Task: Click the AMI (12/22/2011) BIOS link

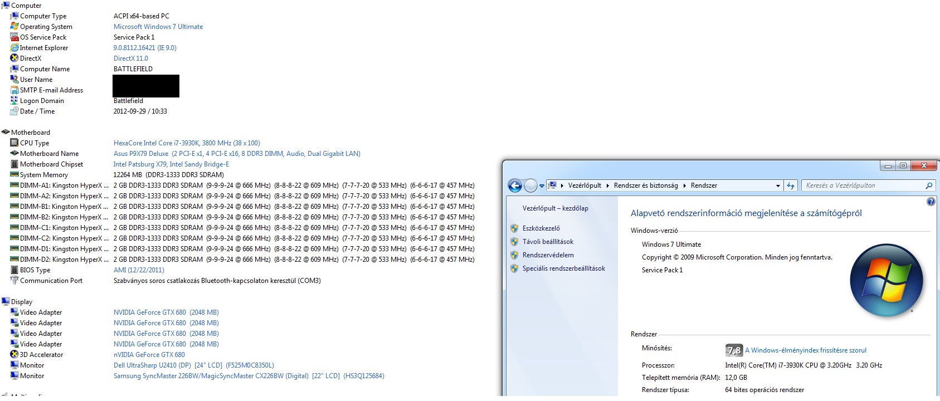Action: (x=139, y=270)
